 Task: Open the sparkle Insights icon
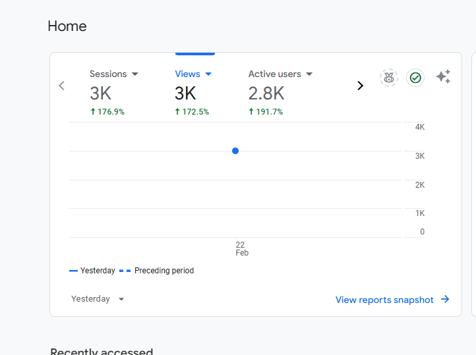click(x=444, y=77)
